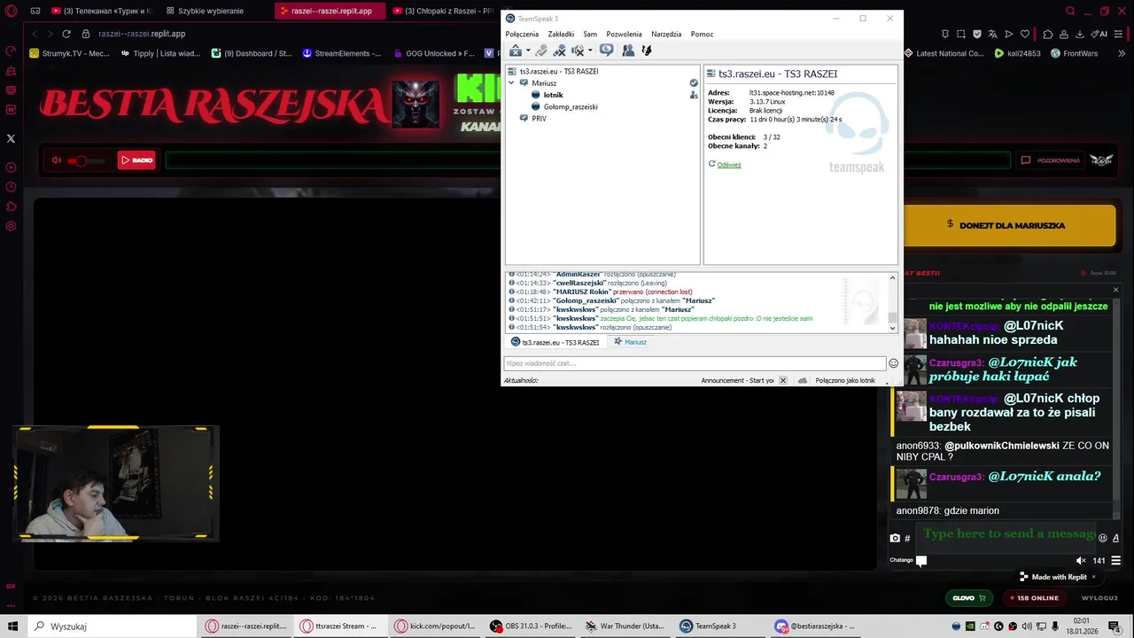Open the FrontWars bookmark
Viewport: 1134px width, 638px height.
[1075, 53]
